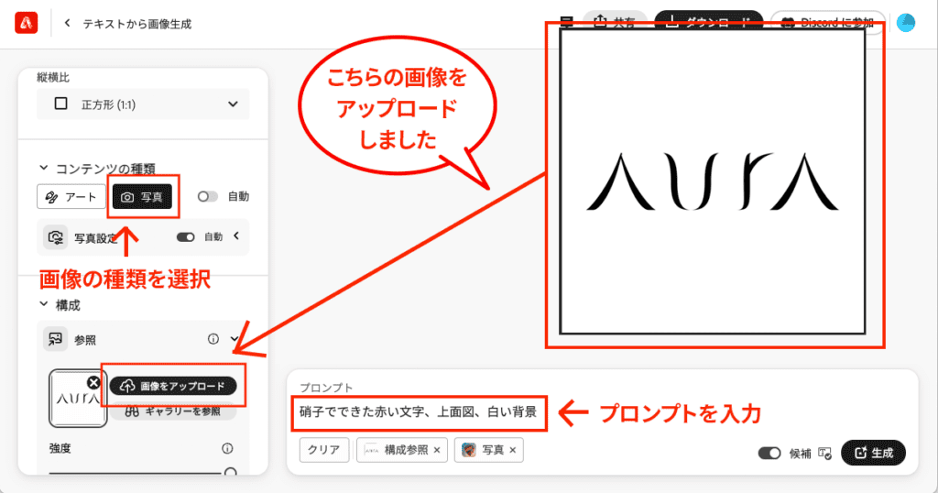Remove the 構成参照 tag from the prompt
Viewport: 938px width, 493px height.
(437, 450)
